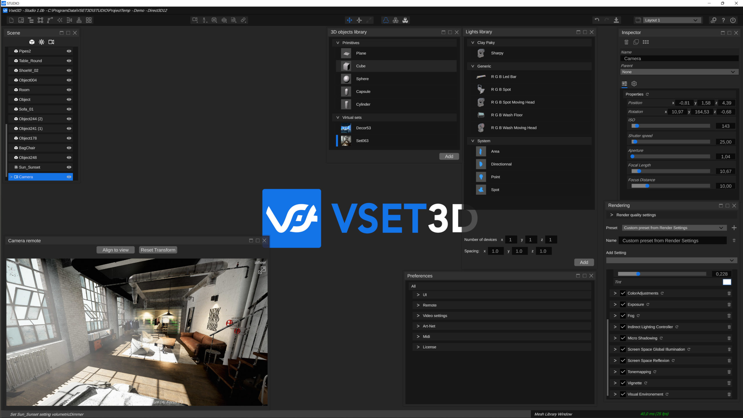Click the Reset Transform button

tap(158, 250)
